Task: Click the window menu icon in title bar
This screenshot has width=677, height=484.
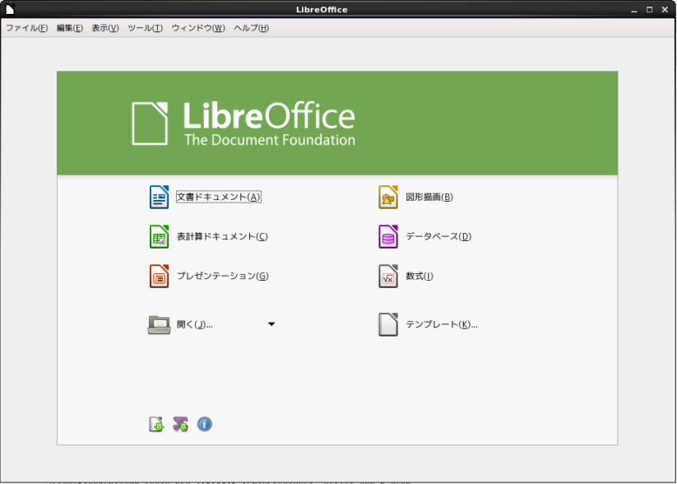Action: click(x=9, y=9)
